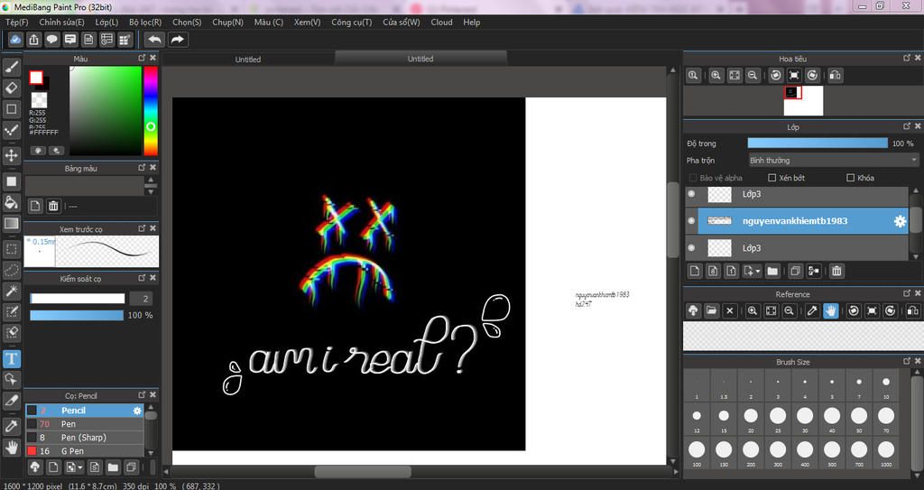This screenshot has height=490, width=924.
Task: Select the Bucket fill tool
Action: pos(11,203)
